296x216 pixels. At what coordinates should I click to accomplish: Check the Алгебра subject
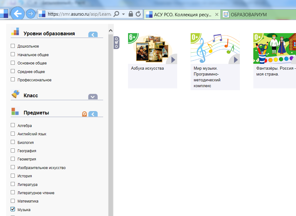click(13, 125)
